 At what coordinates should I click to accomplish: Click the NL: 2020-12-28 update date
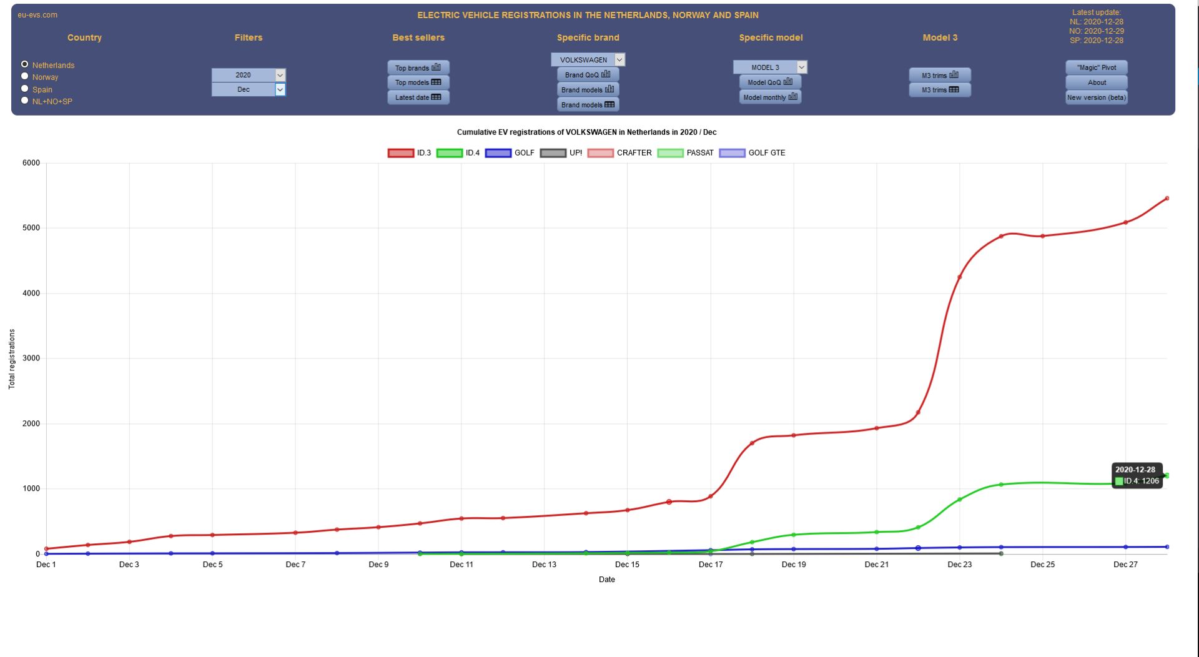point(1097,22)
